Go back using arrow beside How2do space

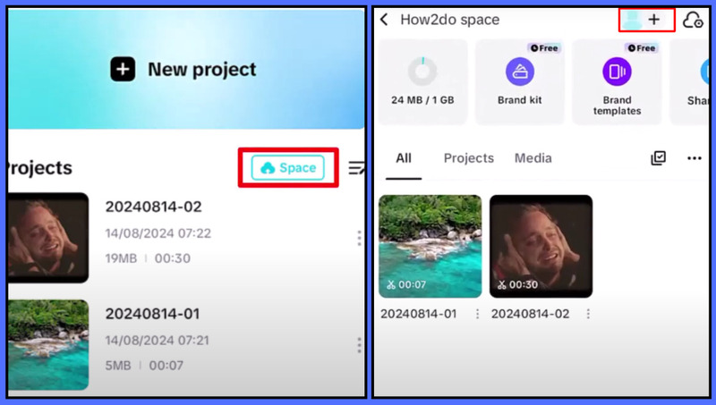[385, 20]
